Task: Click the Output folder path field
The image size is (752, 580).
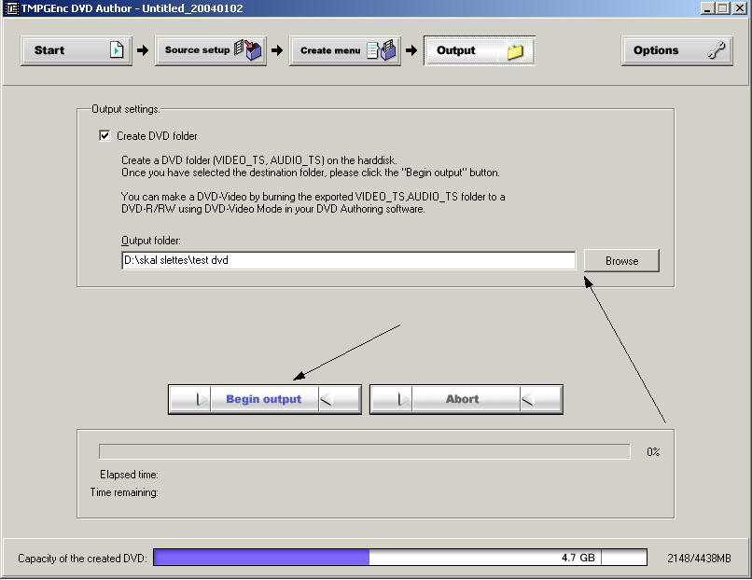Action: [348, 260]
